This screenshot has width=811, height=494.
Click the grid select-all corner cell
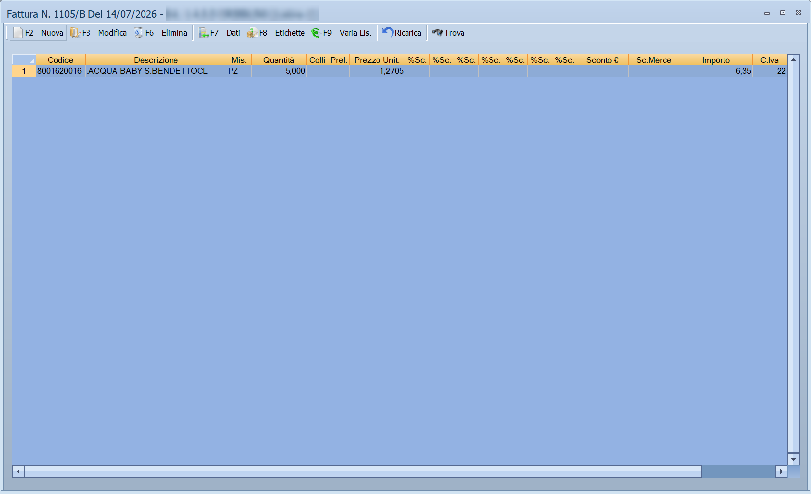pyautogui.click(x=24, y=60)
